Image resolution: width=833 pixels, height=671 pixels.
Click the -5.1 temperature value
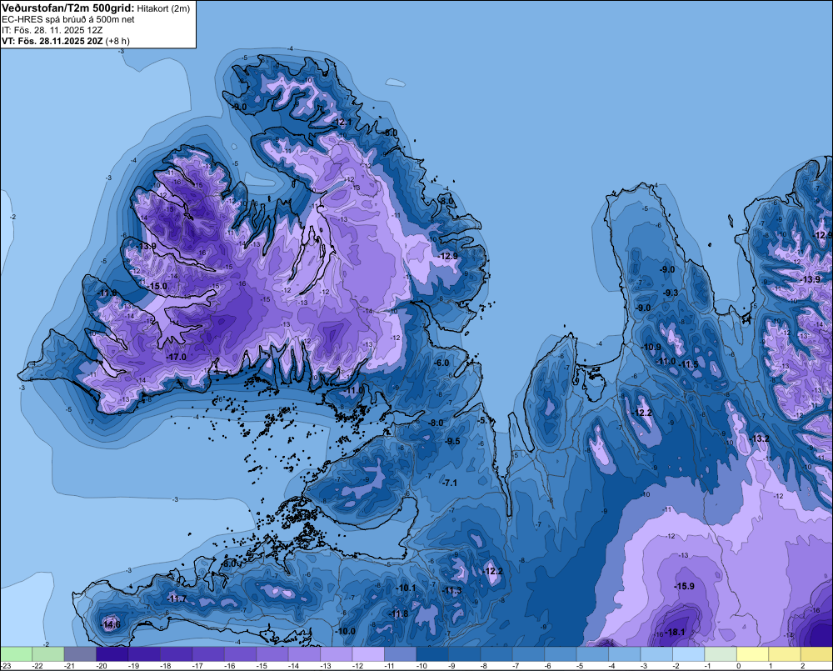pyautogui.click(x=486, y=421)
